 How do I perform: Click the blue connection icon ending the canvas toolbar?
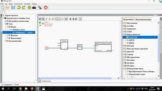[80, 19]
